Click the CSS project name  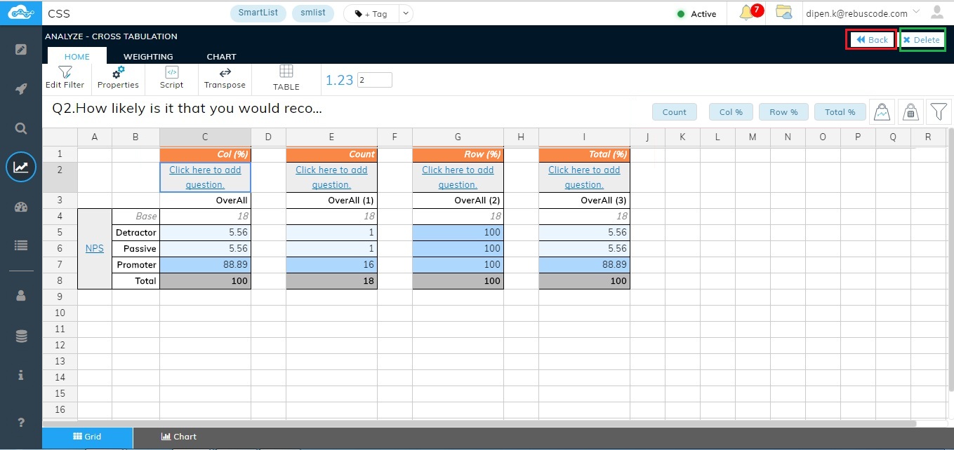pyautogui.click(x=59, y=13)
